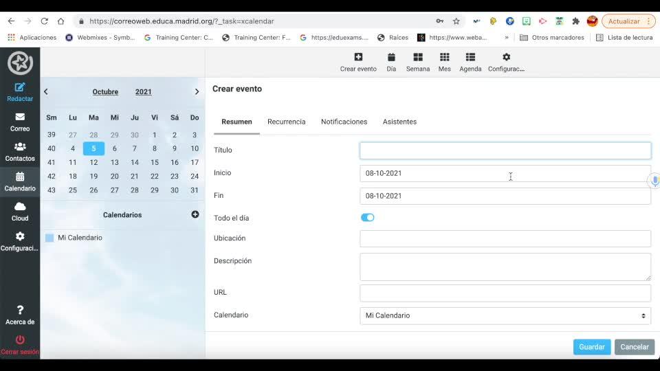Select day 8 in mini calendar

(x=155, y=148)
